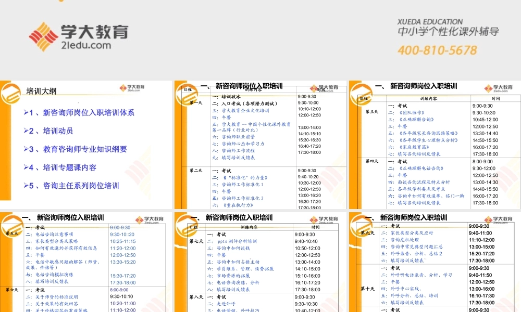This screenshot has width=521, height=312.
Task: Click round orange emblem on 第七天 slide
Action: pyautogui.click(x=186, y=226)
